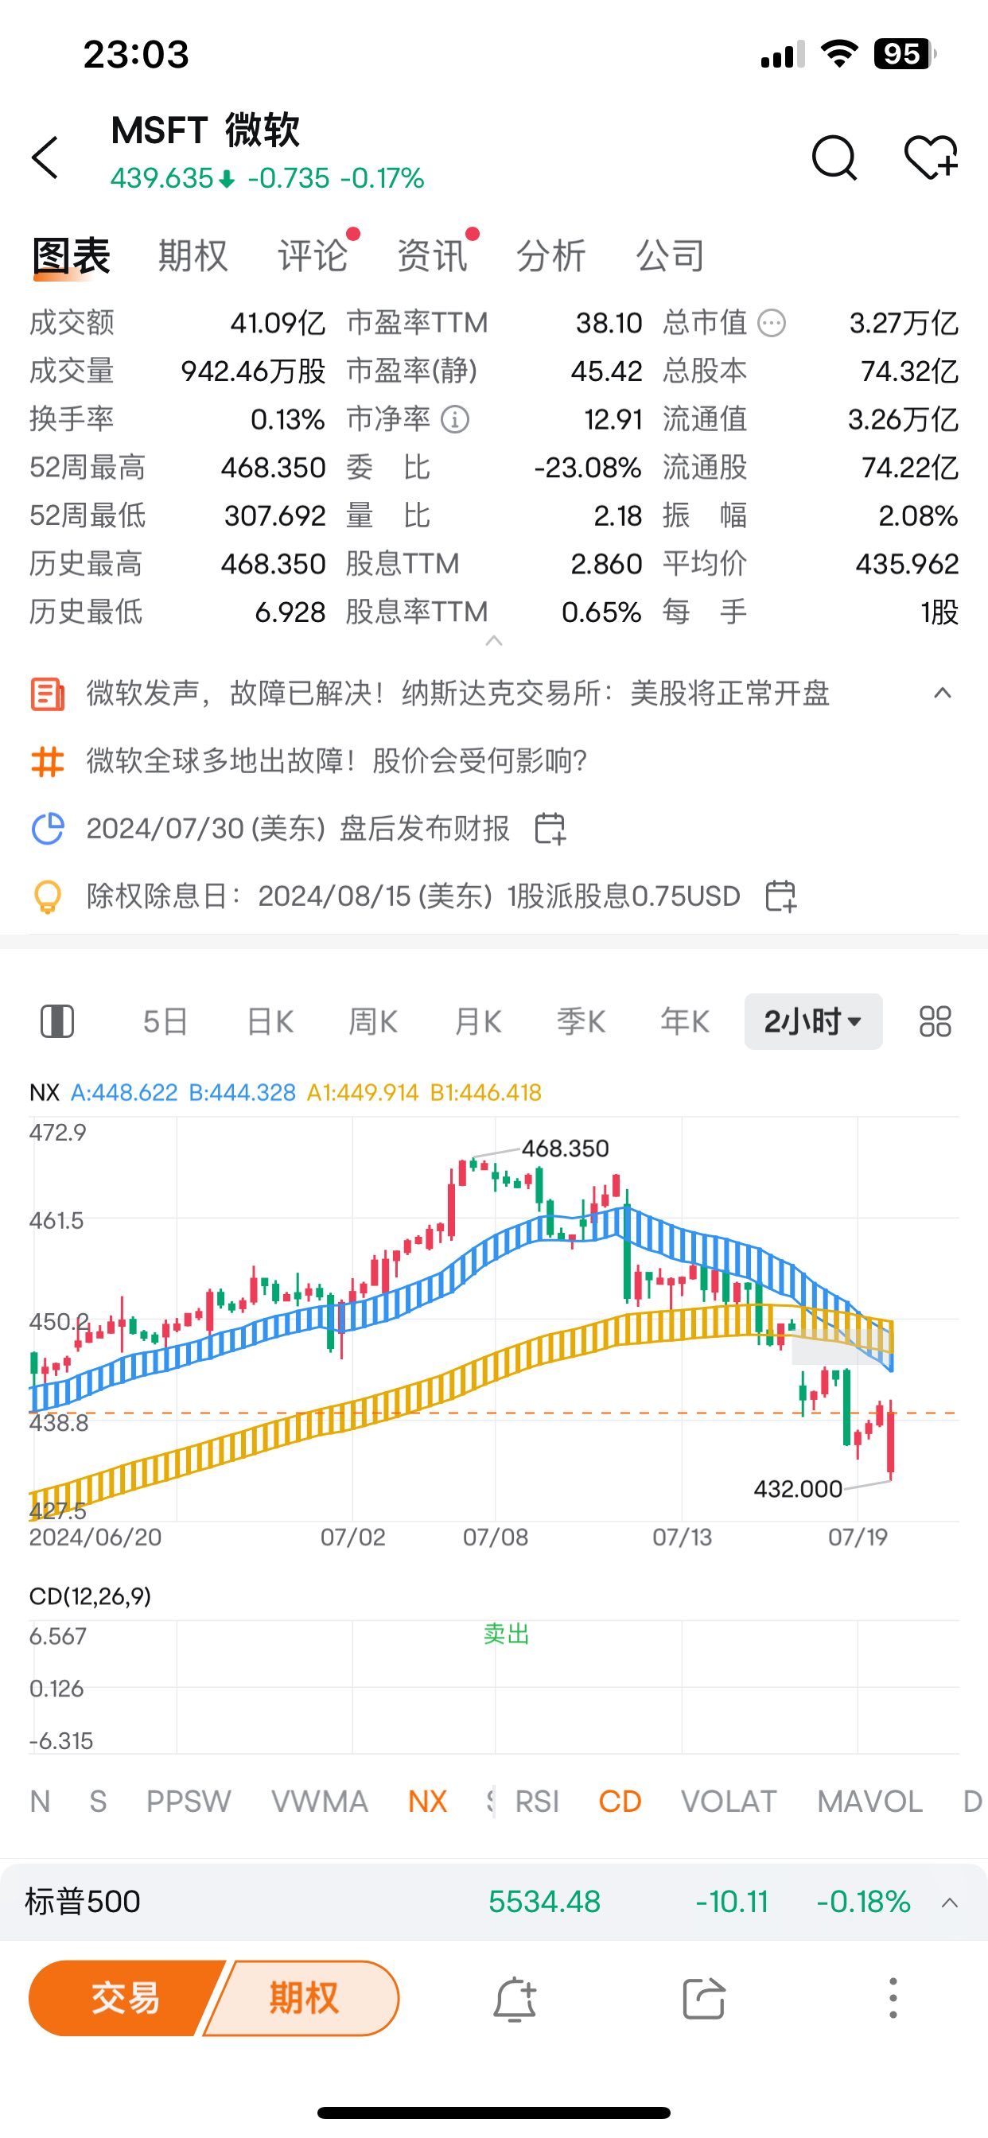Tap the lightbulb dividend tip icon
The width and height of the screenshot is (988, 2138).
pyautogui.click(x=47, y=896)
